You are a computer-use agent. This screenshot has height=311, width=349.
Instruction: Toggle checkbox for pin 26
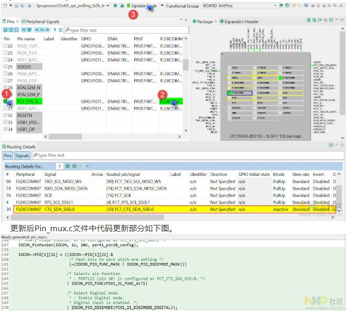click(x=5, y=74)
